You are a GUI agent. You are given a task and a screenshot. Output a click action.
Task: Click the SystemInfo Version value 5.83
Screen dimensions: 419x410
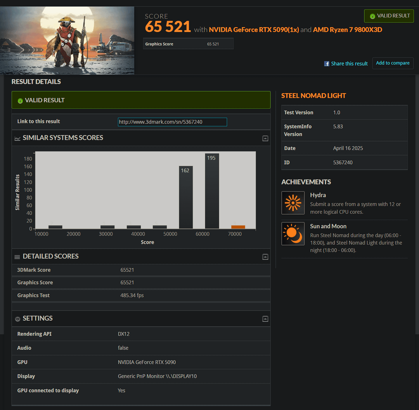pos(338,127)
